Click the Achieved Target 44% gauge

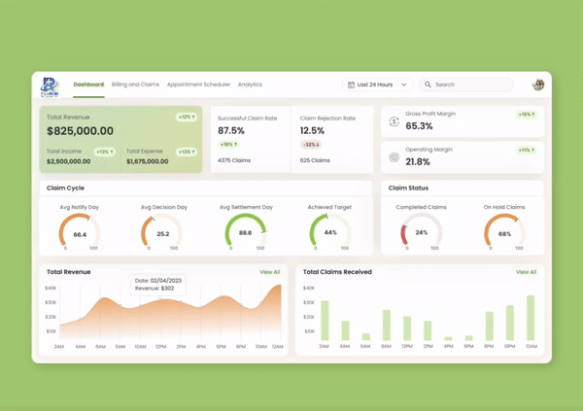point(330,232)
